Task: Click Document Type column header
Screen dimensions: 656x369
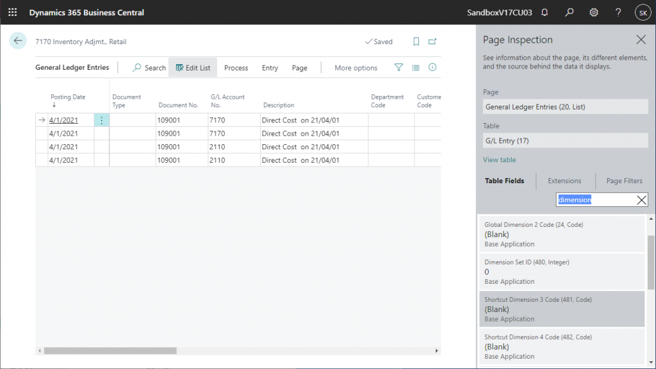Action: (x=126, y=101)
